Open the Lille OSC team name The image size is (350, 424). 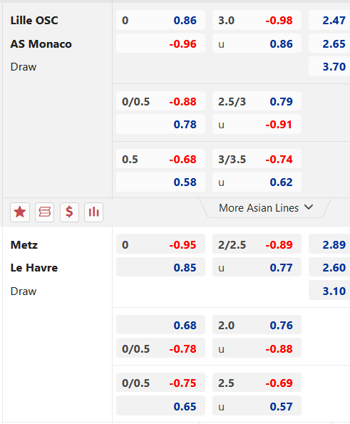(x=34, y=20)
